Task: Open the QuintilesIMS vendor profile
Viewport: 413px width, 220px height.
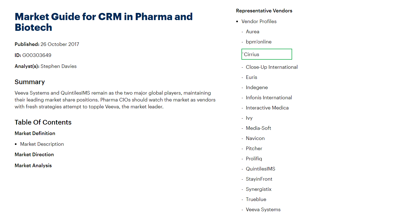Action: click(260, 169)
